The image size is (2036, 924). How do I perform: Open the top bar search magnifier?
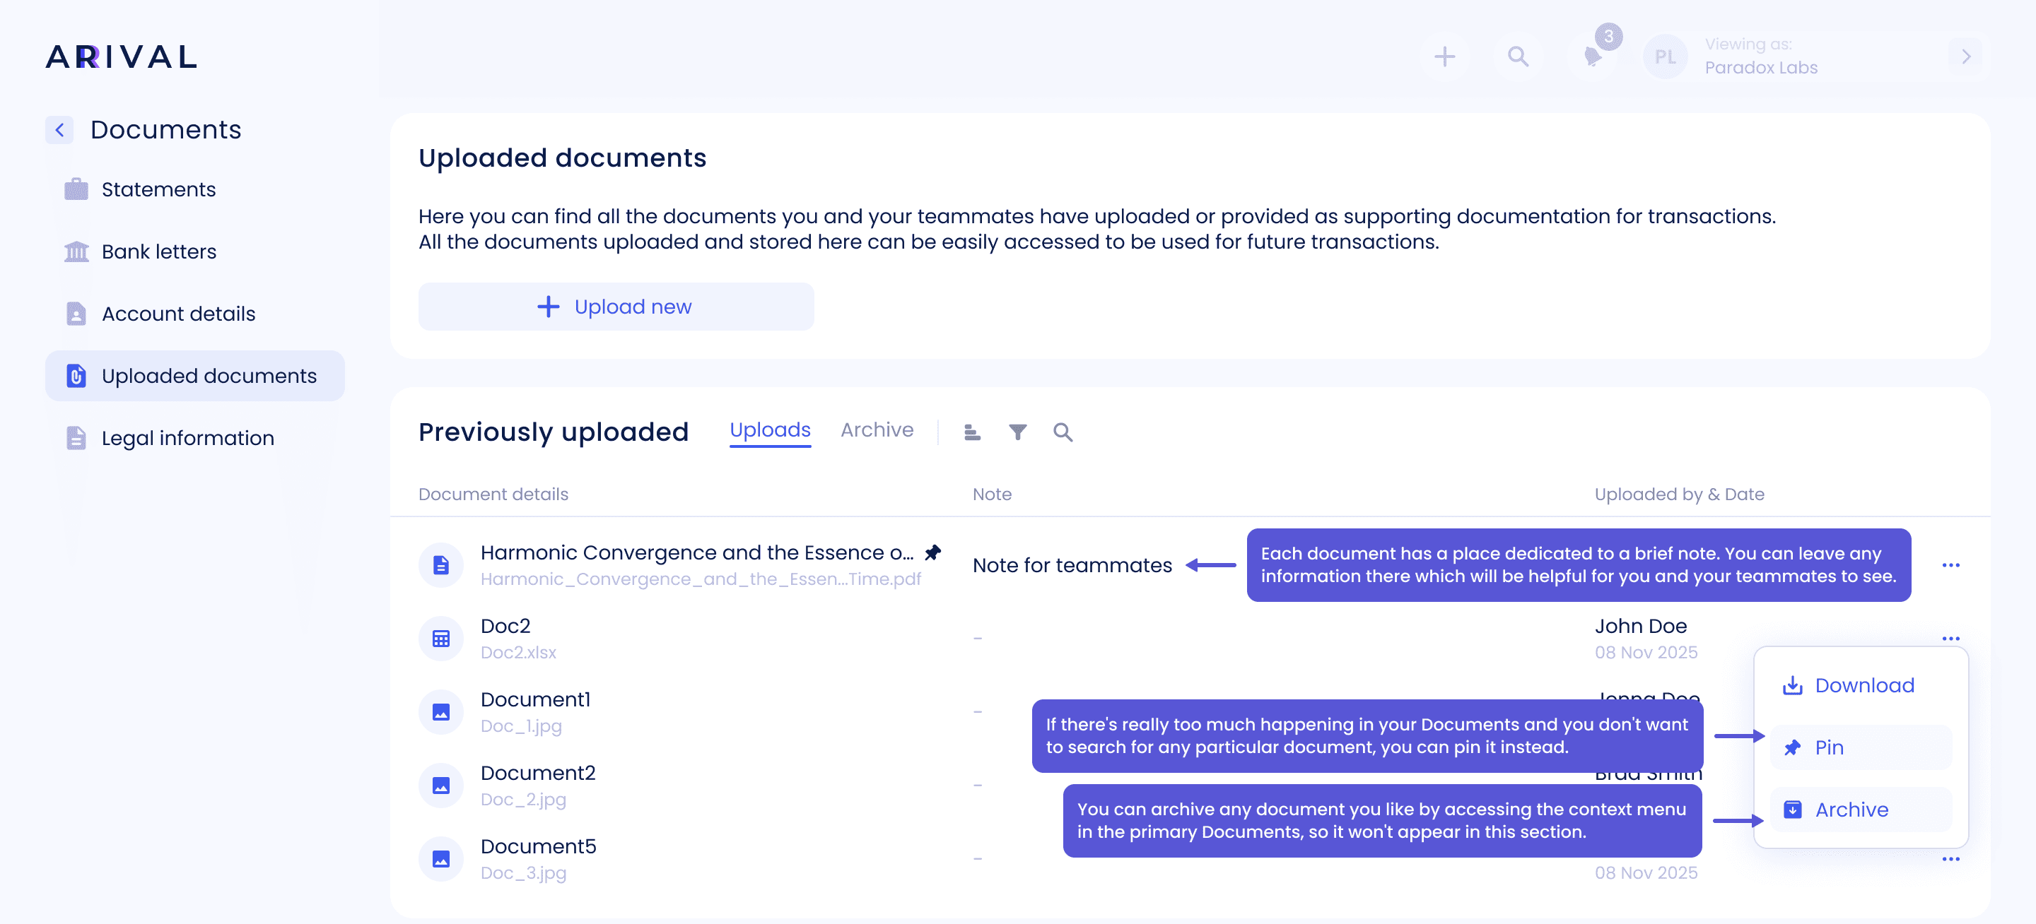(x=1518, y=57)
